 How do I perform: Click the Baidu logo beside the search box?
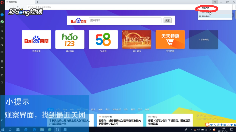[79, 21]
